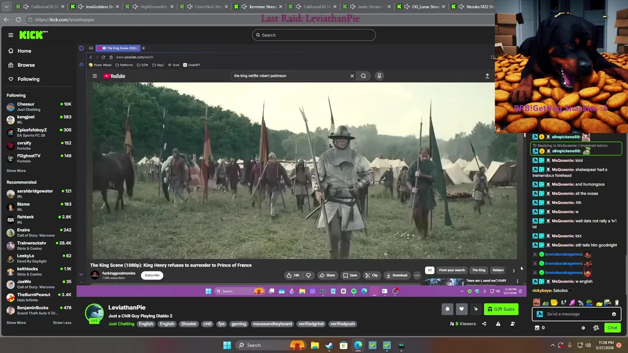The height and width of the screenshot is (353, 628).
Task: Open the chat shop icon showing 0
Action: [539, 328]
